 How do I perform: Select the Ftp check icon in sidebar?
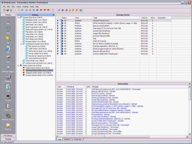pyautogui.click(x=8, y=39)
